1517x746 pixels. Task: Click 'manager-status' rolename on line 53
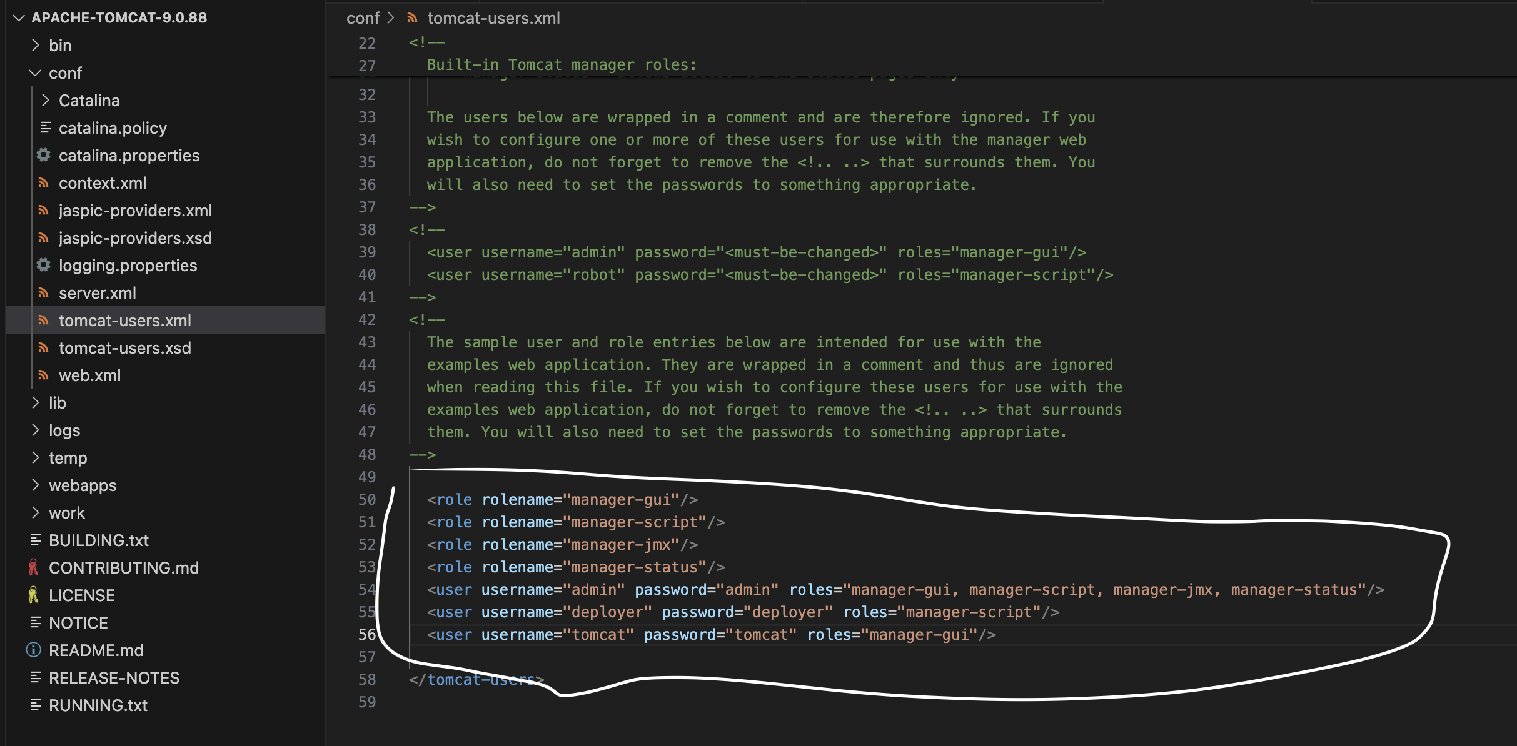click(635, 567)
